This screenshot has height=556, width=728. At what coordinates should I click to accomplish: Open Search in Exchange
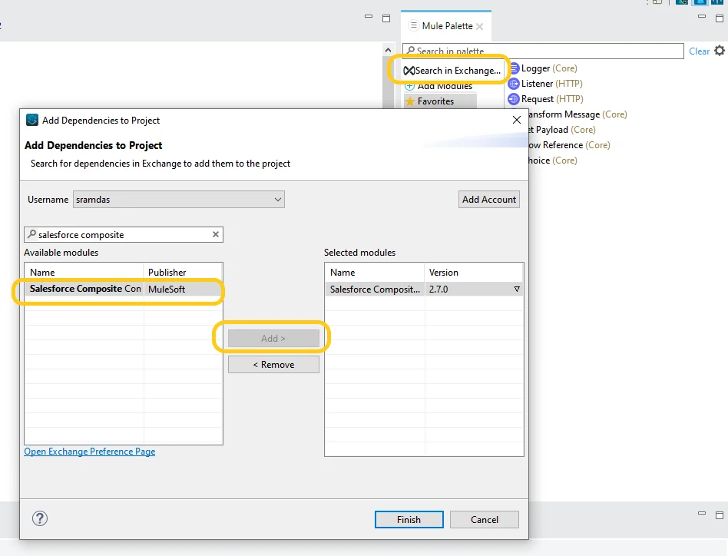(x=451, y=70)
